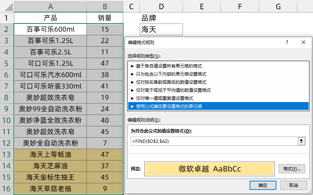Select cell 可口可乐听装330ml
This screenshot has height=195, width=313.
(x=50, y=86)
